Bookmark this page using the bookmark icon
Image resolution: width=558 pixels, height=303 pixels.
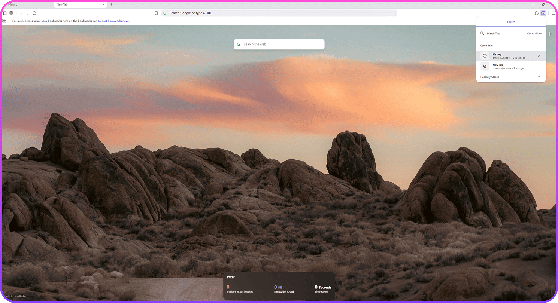pyautogui.click(x=156, y=13)
